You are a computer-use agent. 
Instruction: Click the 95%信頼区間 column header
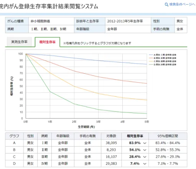168,136
